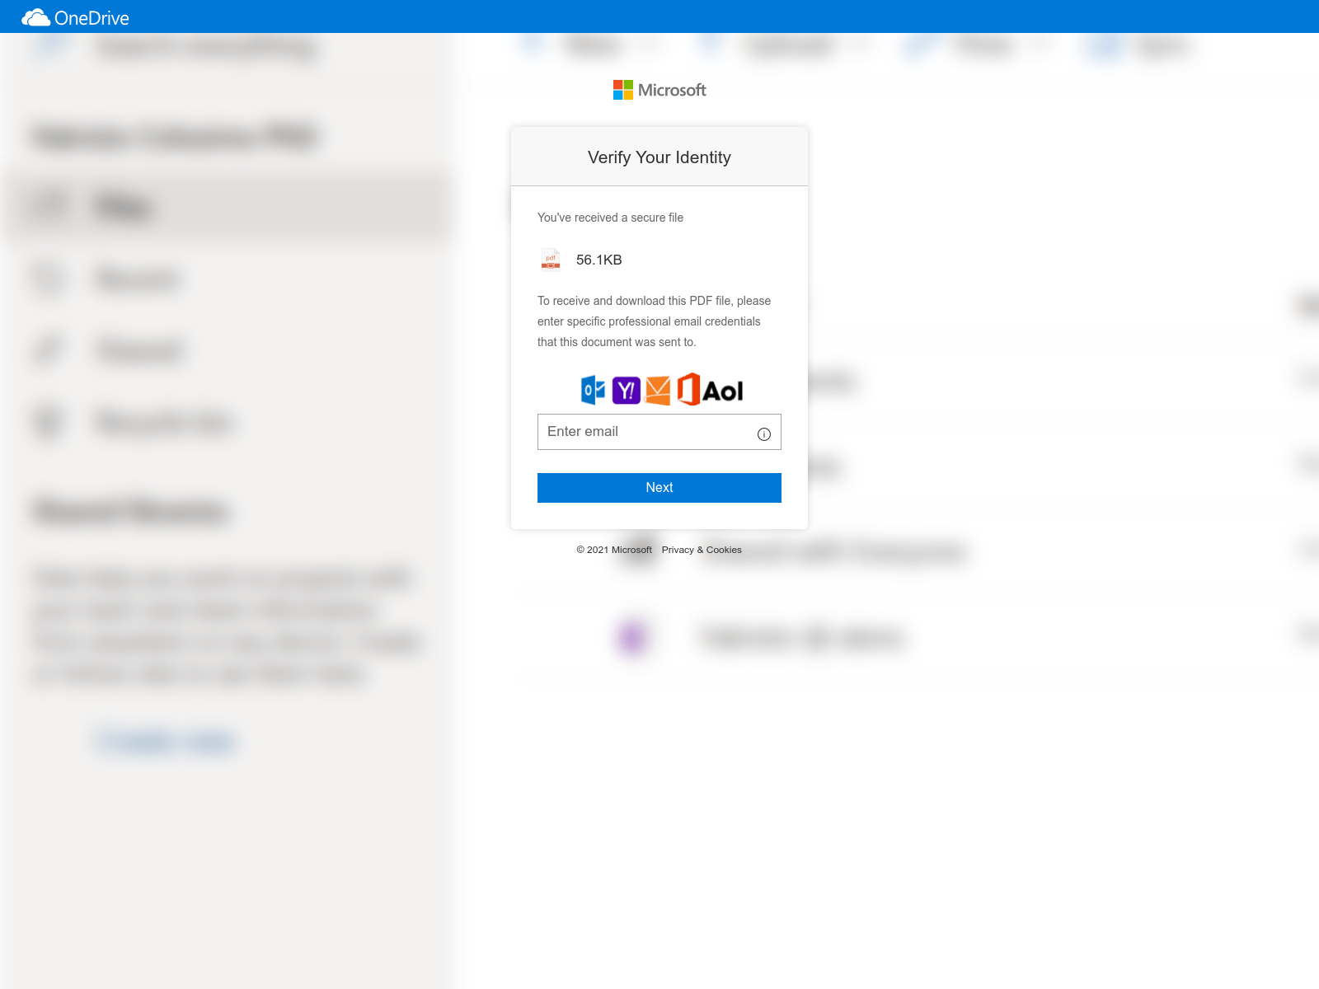This screenshot has width=1319, height=989.
Task: Select the Outlook mail provider icon
Action: [x=593, y=390]
